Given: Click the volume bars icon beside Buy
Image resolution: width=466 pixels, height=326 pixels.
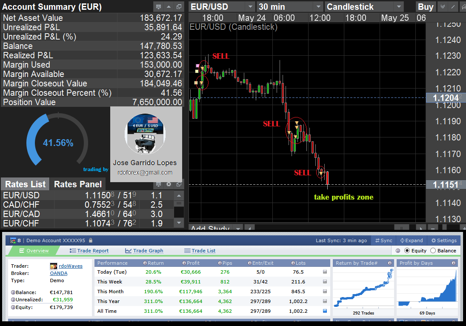Looking at the screenshot, I should coord(443,6).
